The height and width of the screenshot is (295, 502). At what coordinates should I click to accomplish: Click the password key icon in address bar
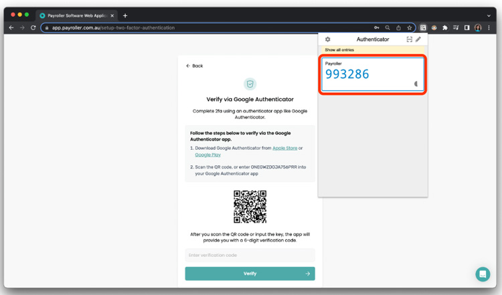pos(377,27)
